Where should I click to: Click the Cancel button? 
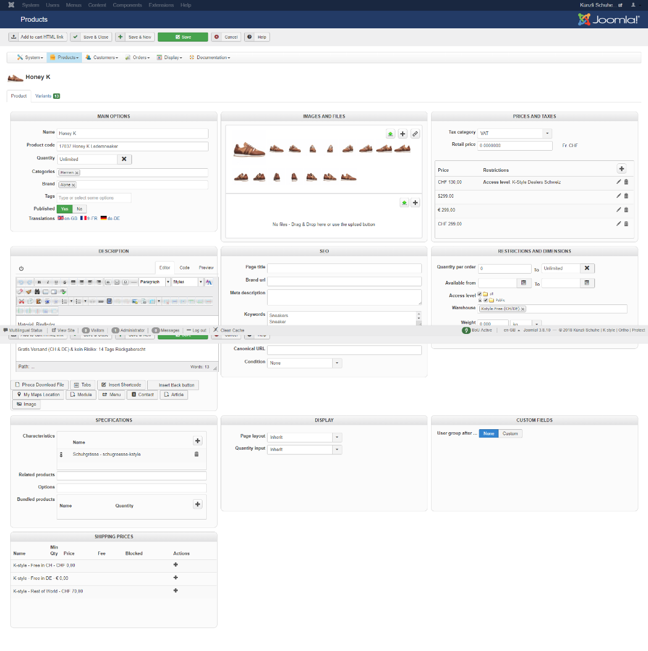227,37
